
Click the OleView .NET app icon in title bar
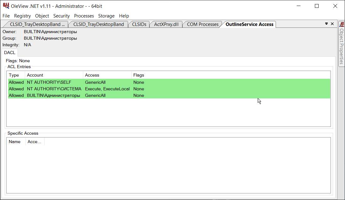pyautogui.click(x=6, y=6)
